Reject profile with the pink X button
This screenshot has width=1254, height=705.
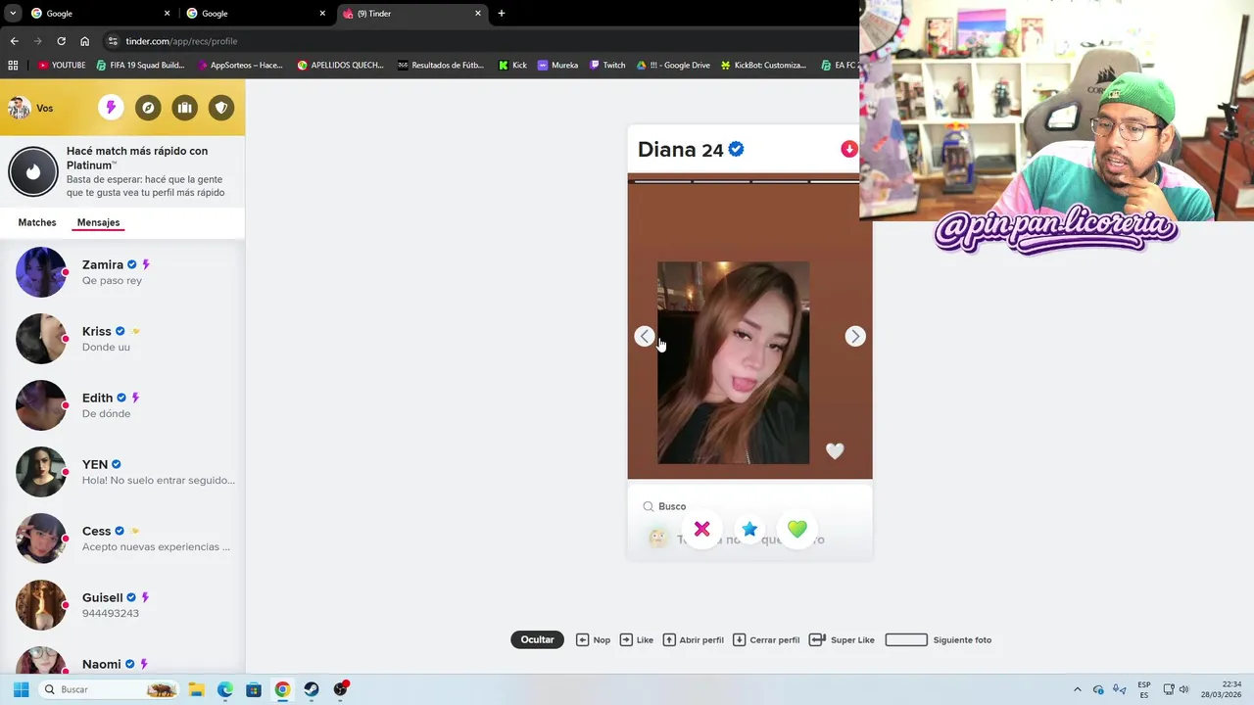coord(702,530)
